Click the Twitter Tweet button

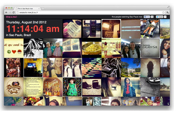(159, 17)
